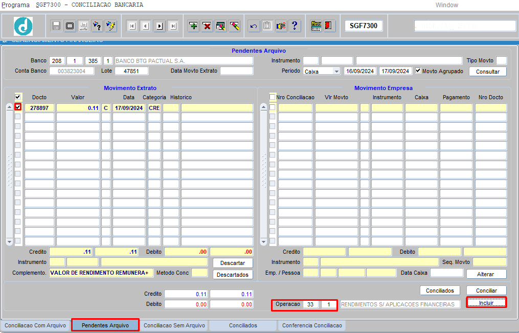The width and height of the screenshot is (519, 333).
Task: Tick the first row checkbox in Movimento Empresa
Action: point(273,107)
